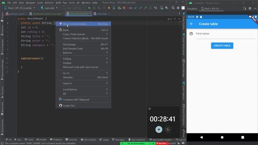Viewport: 258px width, 145px height.
Task: Open the App Quality Insights tool window
Action: point(160,140)
